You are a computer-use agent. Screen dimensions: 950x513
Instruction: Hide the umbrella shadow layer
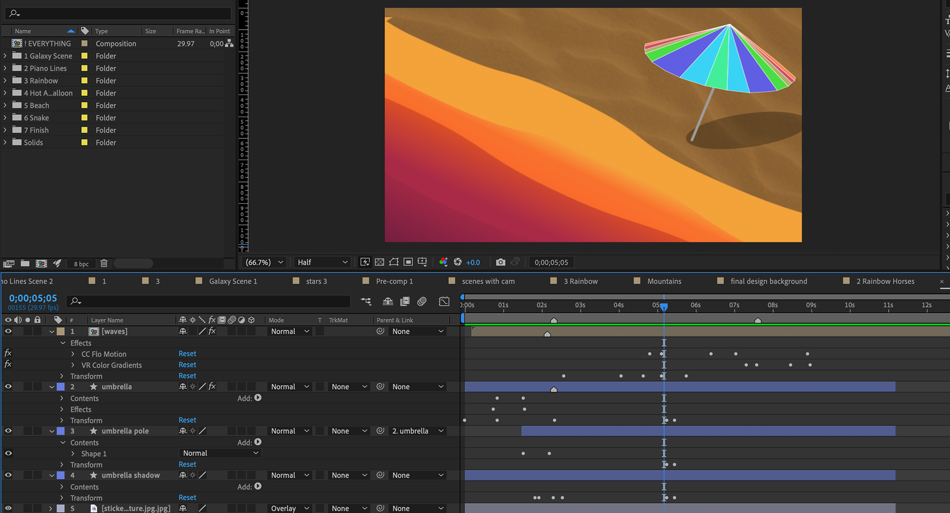8,475
